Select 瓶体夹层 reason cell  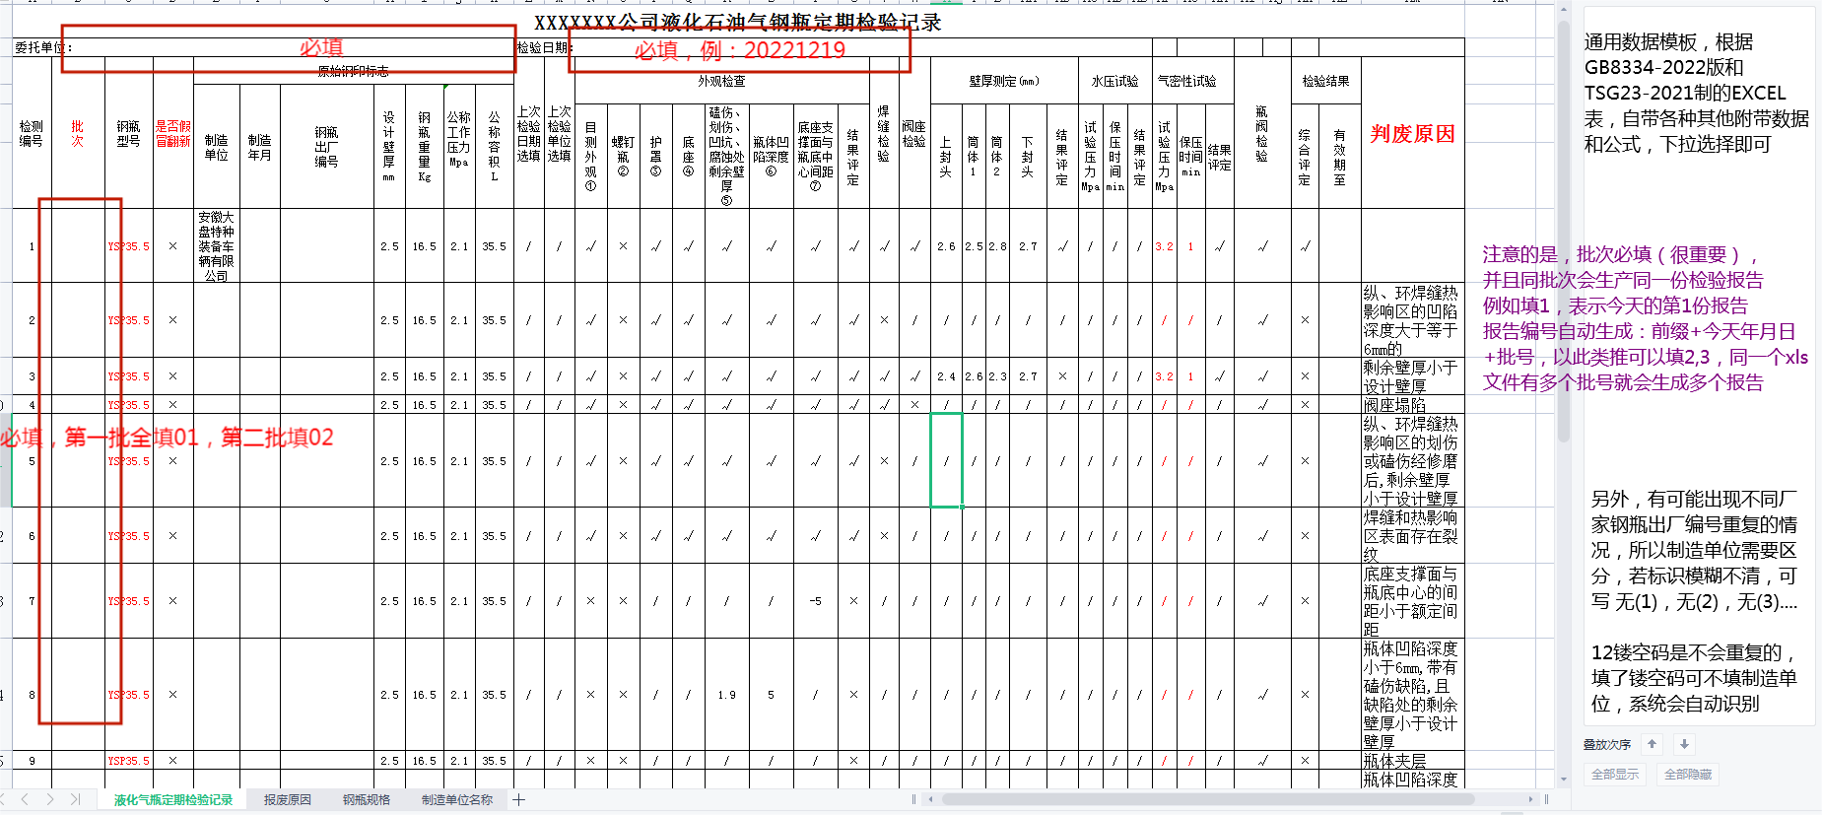coord(1413,761)
